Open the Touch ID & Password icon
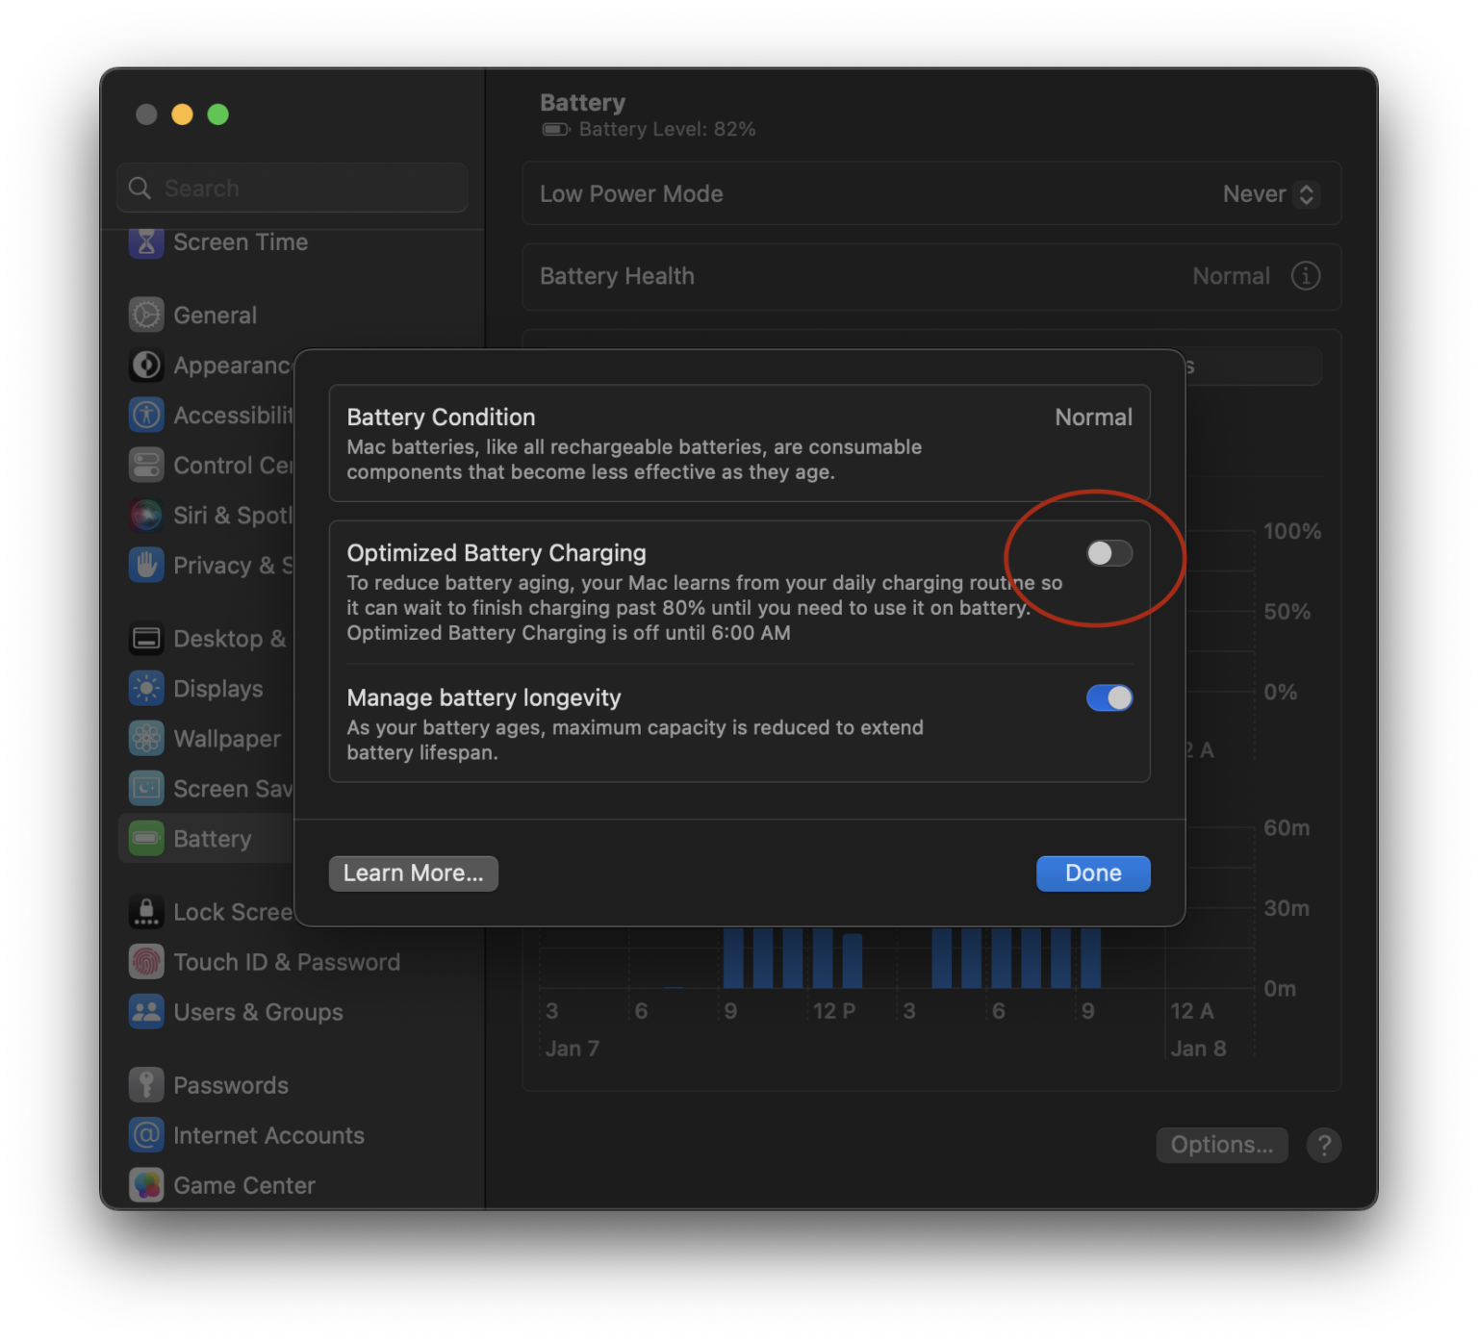The width and height of the screenshot is (1478, 1342). [x=145, y=961]
